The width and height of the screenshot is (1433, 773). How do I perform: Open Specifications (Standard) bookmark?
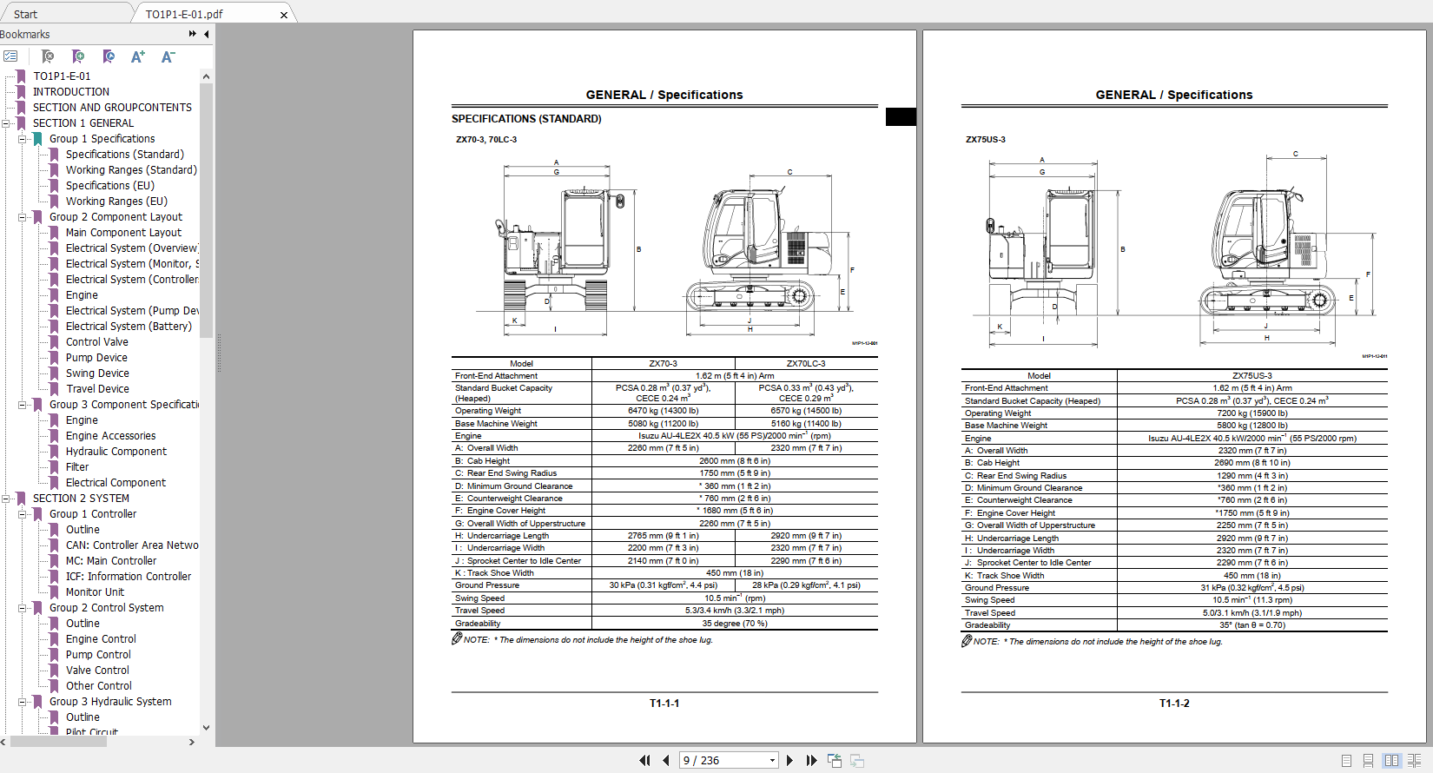point(125,155)
